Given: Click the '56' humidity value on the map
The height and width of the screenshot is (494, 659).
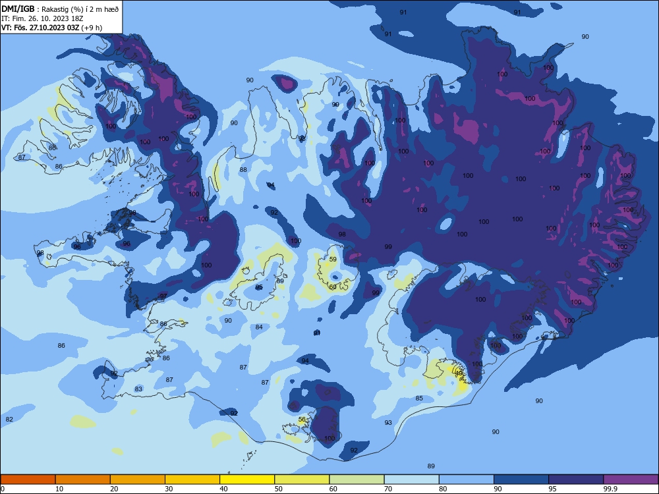Looking at the screenshot, I should tap(302, 419).
